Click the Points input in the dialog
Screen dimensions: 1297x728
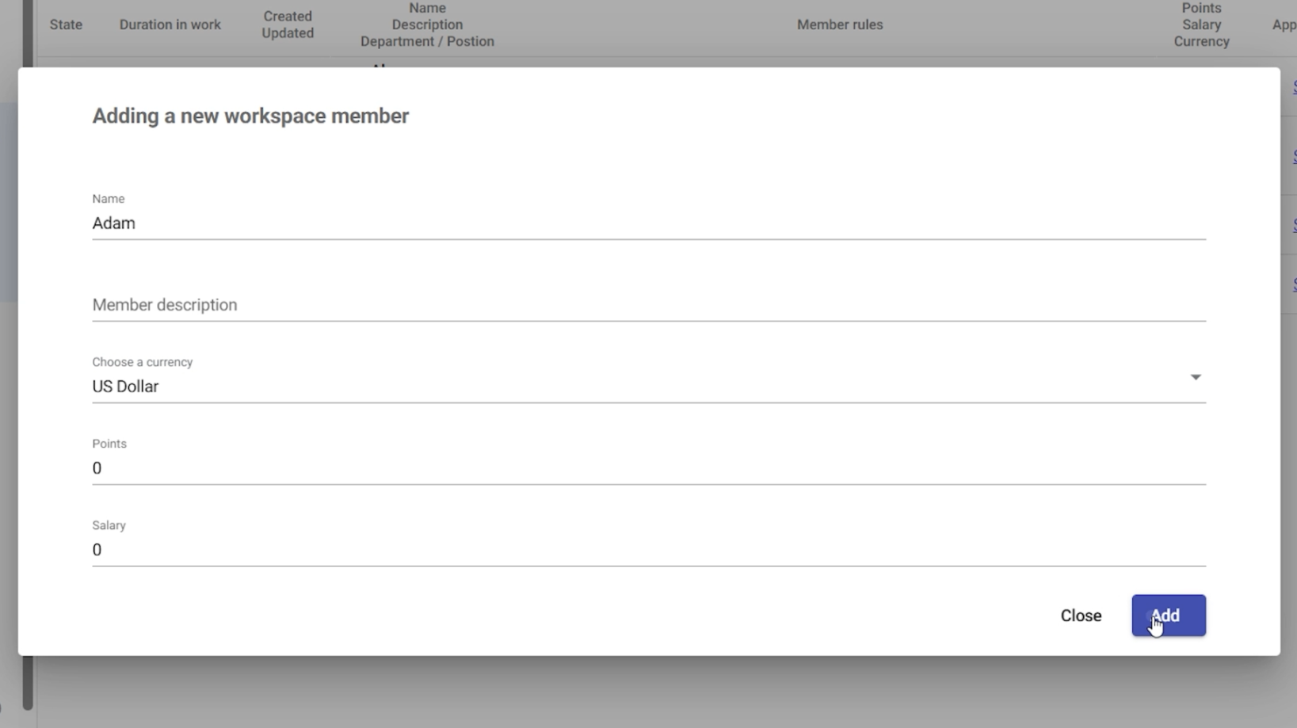click(x=648, y=468)
